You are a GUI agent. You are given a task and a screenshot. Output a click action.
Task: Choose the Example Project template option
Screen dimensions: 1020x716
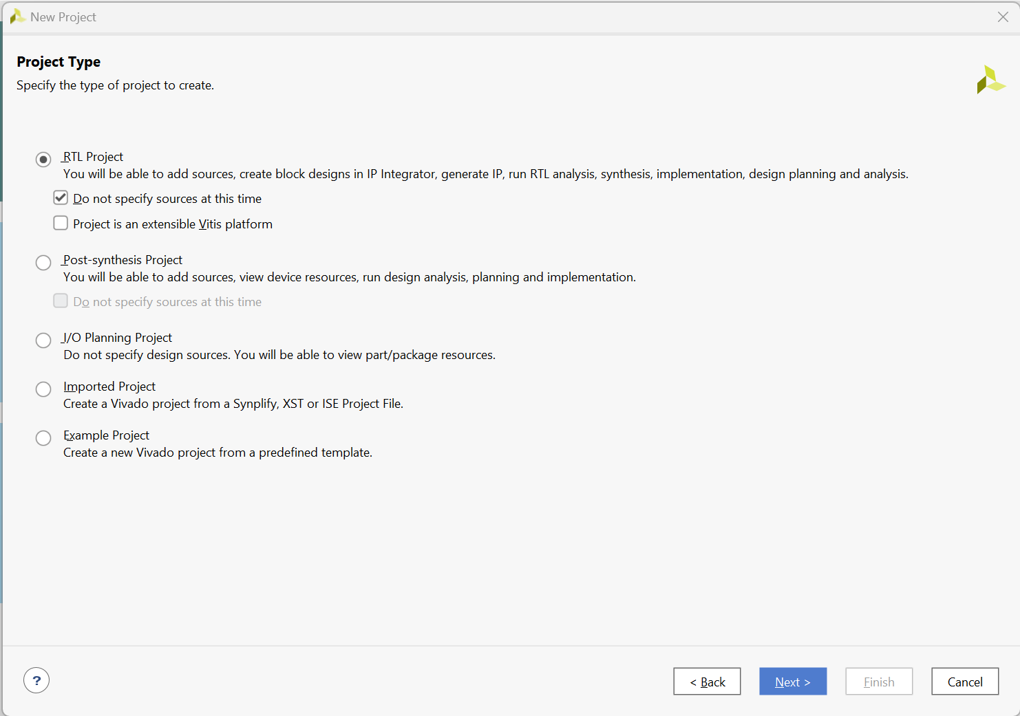(x=43, y=437)
